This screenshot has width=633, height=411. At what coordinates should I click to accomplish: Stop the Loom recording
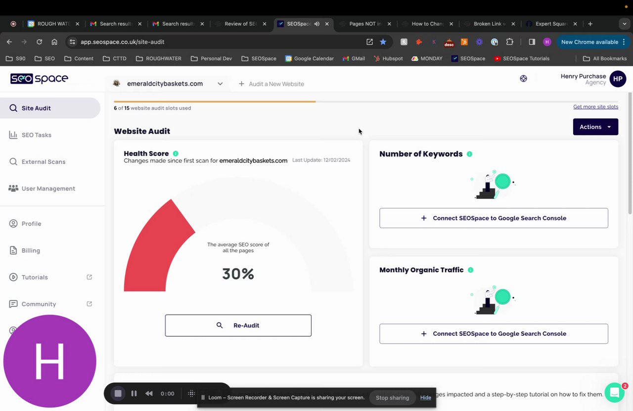[118, 393]
